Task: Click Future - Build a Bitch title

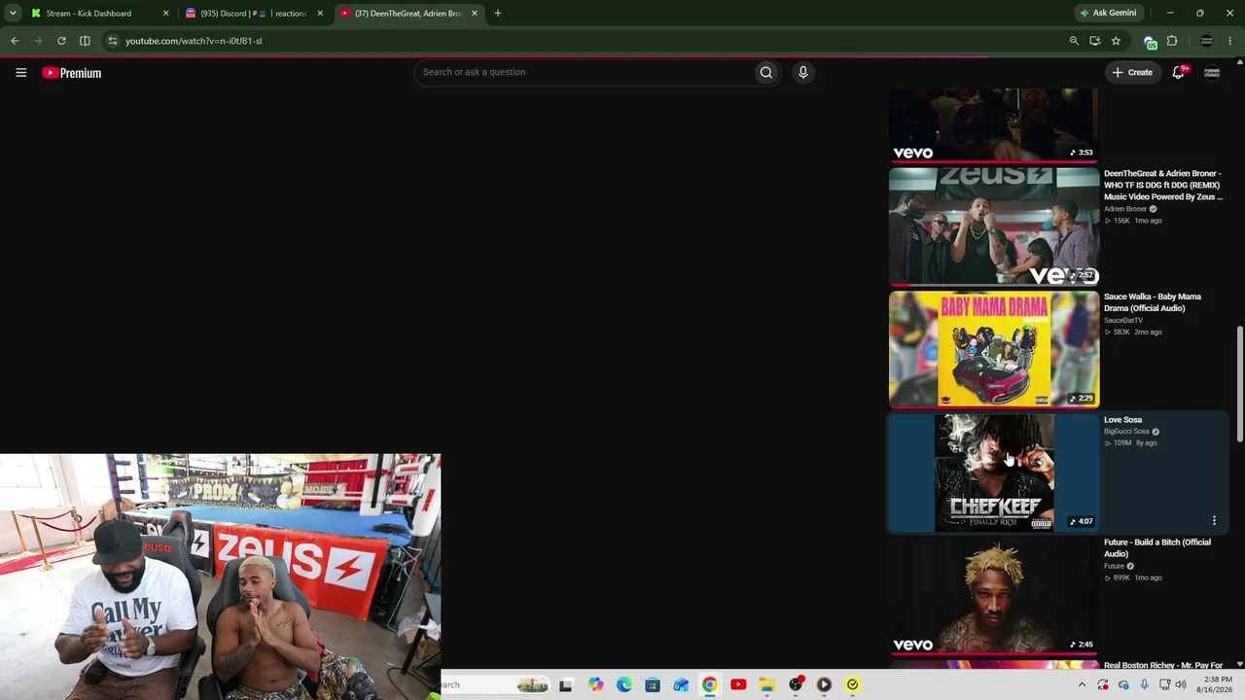Action: [x=1157, y=548]
